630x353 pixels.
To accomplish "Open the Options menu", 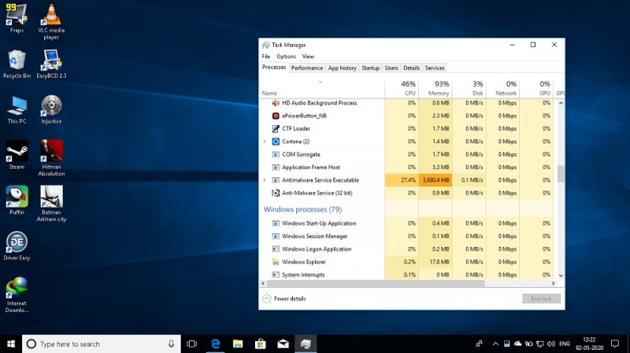I will point(286,57).
